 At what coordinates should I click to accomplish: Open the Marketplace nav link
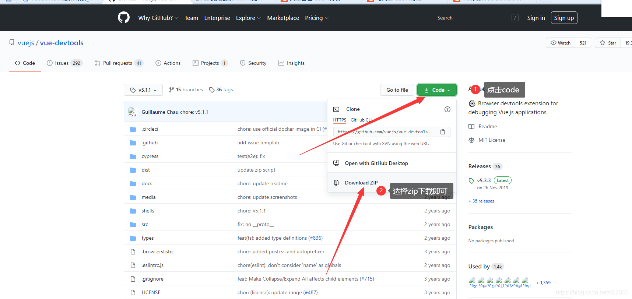point(283,18)
